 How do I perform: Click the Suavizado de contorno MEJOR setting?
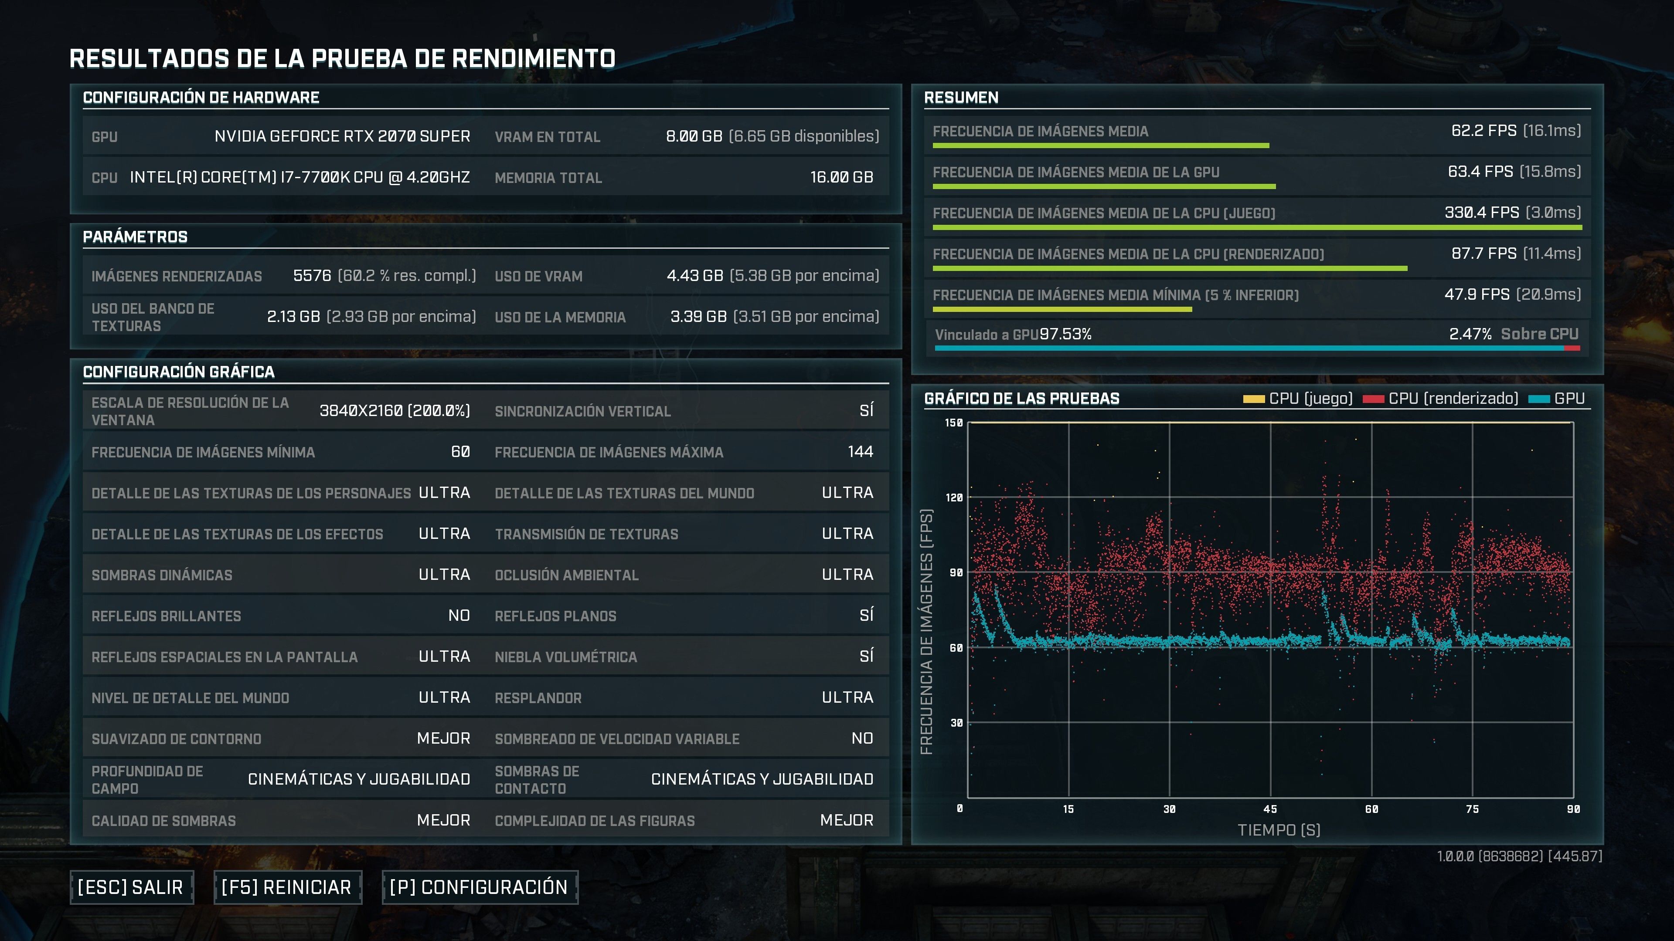[x=443, y=738]
